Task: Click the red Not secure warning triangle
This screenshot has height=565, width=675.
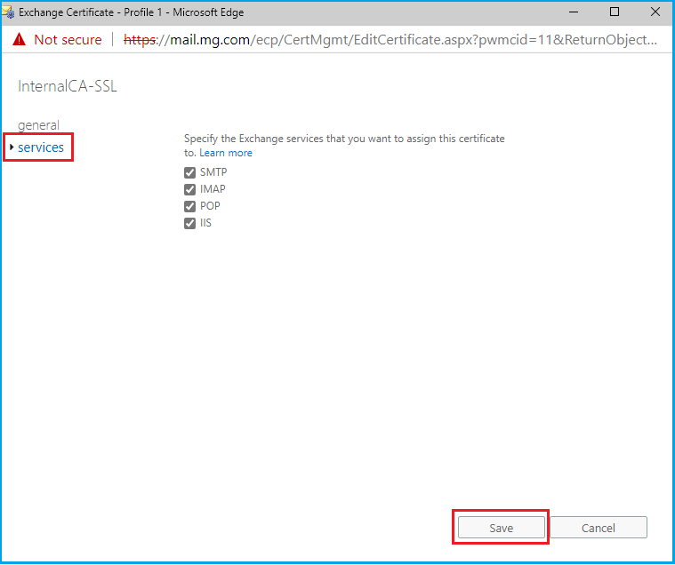Action: [19, 40]
